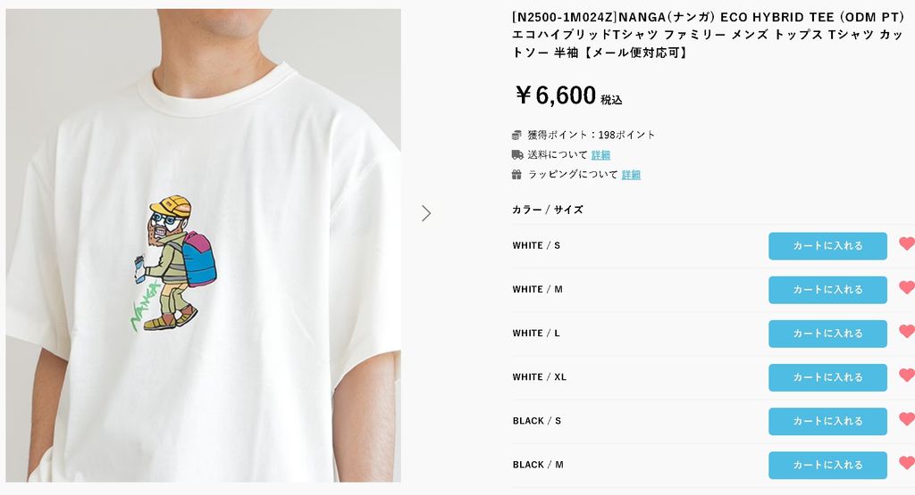Viewport: 915px width, 495px height.
Task: Add WHITE / M to cart
Action: [x=827, y=290]
